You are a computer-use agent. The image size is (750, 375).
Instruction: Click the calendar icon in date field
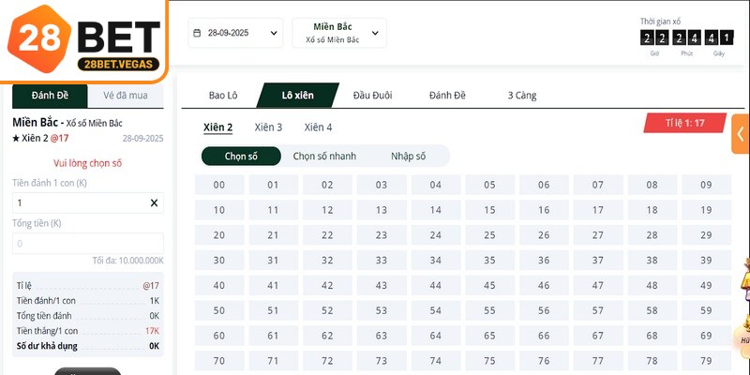197,33
